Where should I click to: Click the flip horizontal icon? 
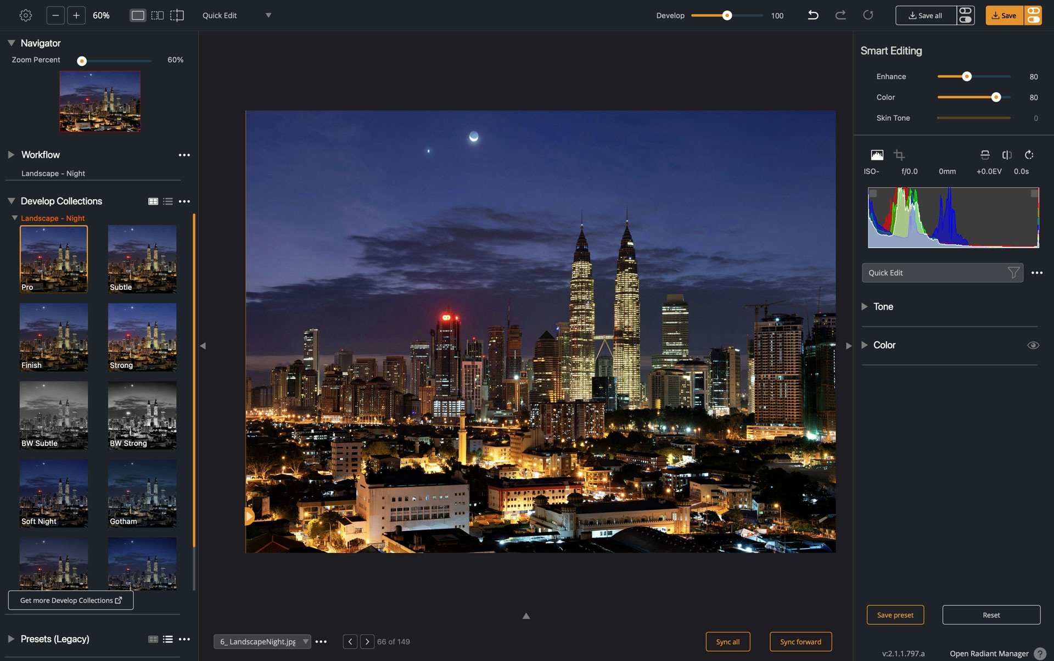(x=1007, y=155)
